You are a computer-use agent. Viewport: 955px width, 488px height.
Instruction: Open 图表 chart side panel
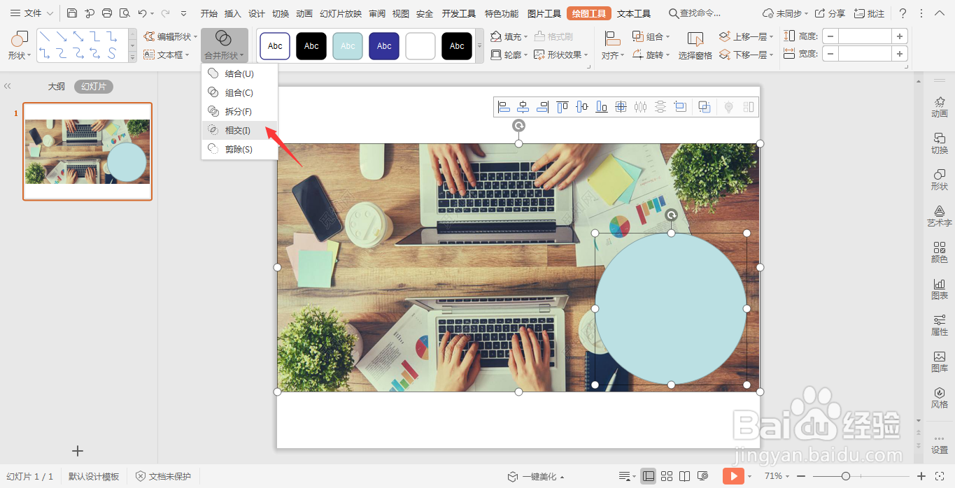[940, 289]
